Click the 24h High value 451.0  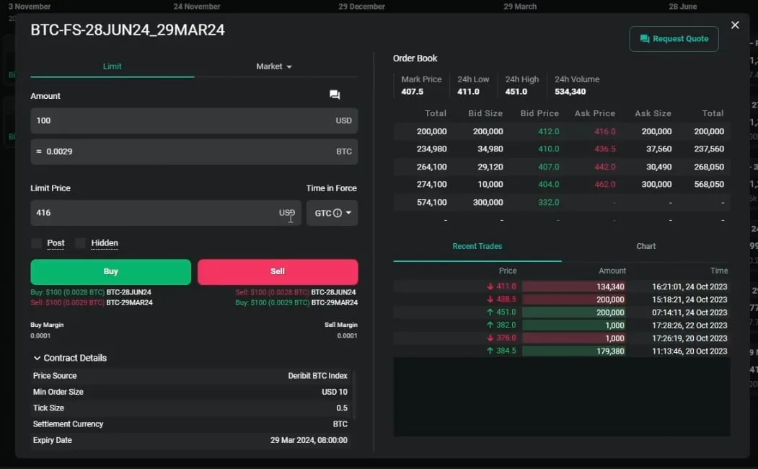pos(516,92)
